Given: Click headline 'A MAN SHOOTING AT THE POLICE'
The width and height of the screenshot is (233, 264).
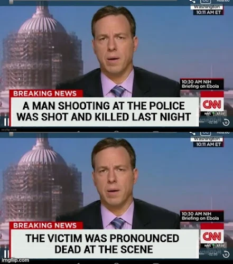Looking at the screenshot, I should click(x=104, y=106).
